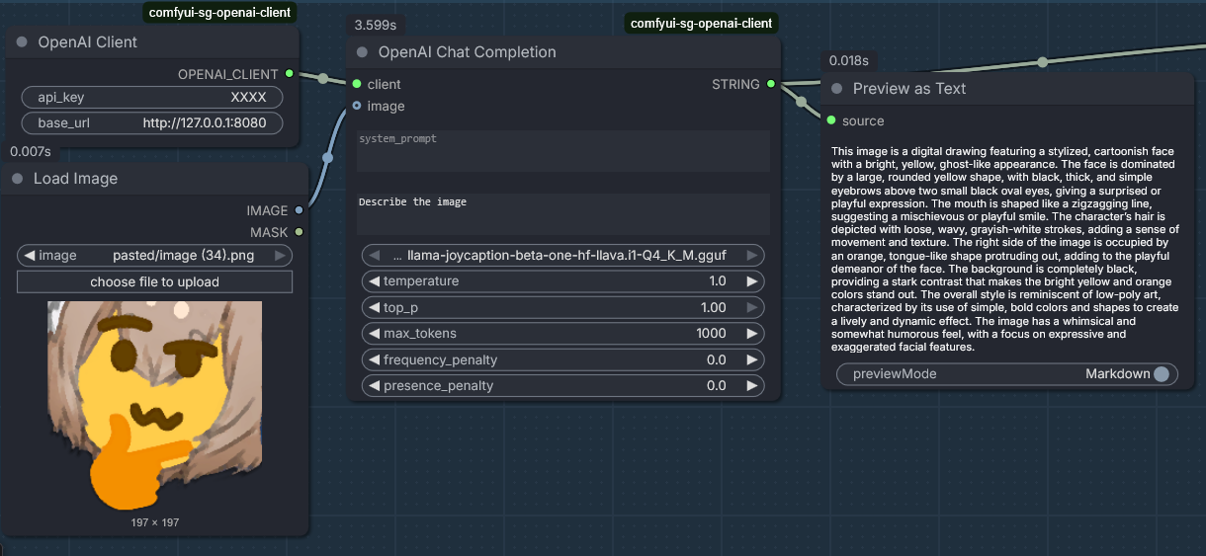Image resolution: width=1206 pixels, height=556 pixels.
Task: Click the 3.599s execution time label
Action: point(375,24)
